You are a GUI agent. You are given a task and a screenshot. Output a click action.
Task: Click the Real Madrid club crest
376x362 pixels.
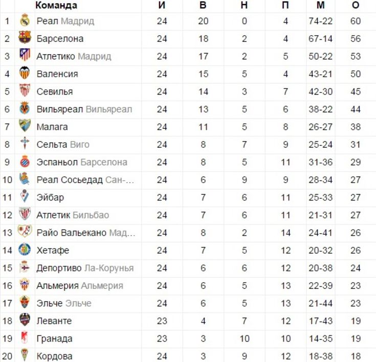coord(25,20)
